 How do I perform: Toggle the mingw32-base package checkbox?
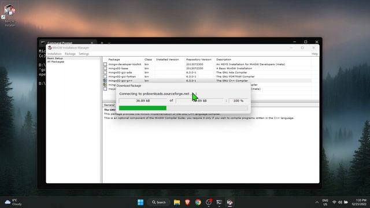pos(105,68)
